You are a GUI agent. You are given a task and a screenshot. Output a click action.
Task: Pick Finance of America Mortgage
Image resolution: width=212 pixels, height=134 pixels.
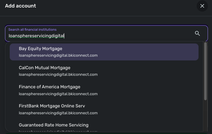[49, 87]
